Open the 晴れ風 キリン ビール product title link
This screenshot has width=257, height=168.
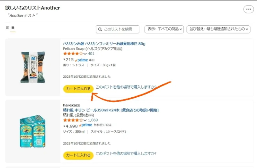click(111, 110)
